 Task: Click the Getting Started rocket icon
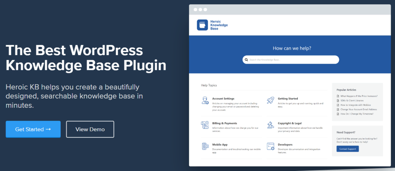click(270, 101)
